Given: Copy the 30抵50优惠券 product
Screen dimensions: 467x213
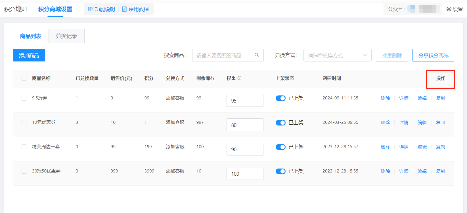Looking at the screenshot, I should [x=441, y=171].
